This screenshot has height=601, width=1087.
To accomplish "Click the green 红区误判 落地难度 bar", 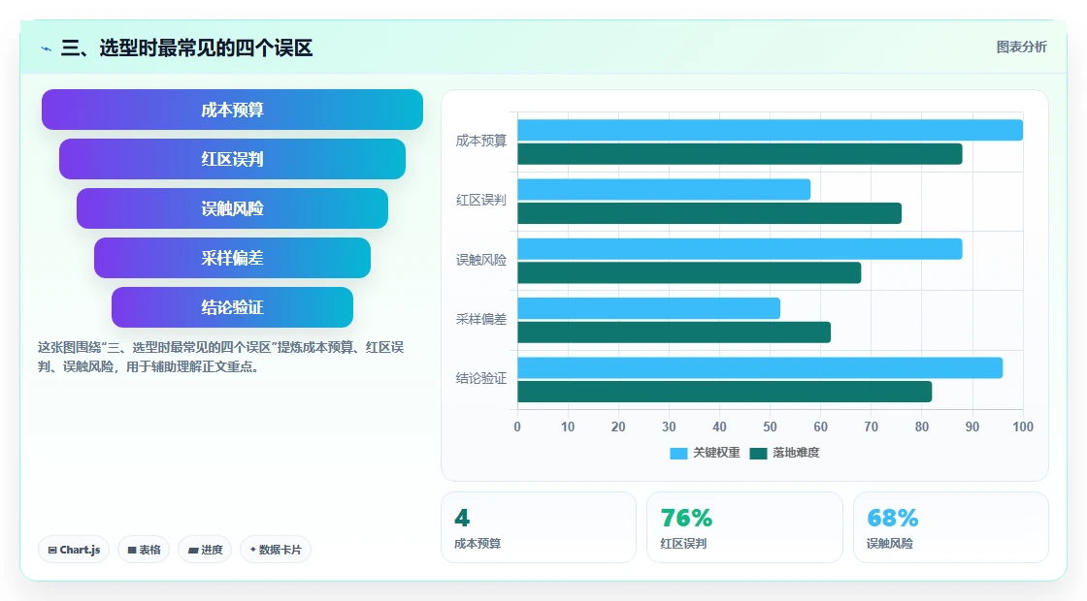I will [x=709, y=213].
